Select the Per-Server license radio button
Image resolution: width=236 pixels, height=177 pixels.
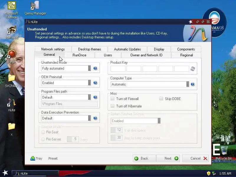point(43,139)
